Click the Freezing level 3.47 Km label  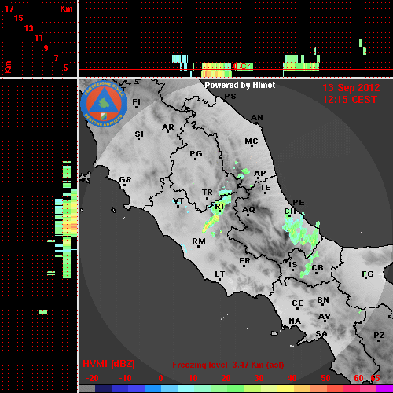pos(228,365)
